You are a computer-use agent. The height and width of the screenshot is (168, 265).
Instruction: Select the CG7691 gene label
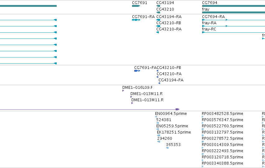(x=140, y=3)
